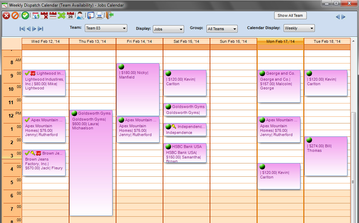Select Monday Apex Mountain Homes job card
The width and height of the screenshot is (359, 223).
[279, 130]
